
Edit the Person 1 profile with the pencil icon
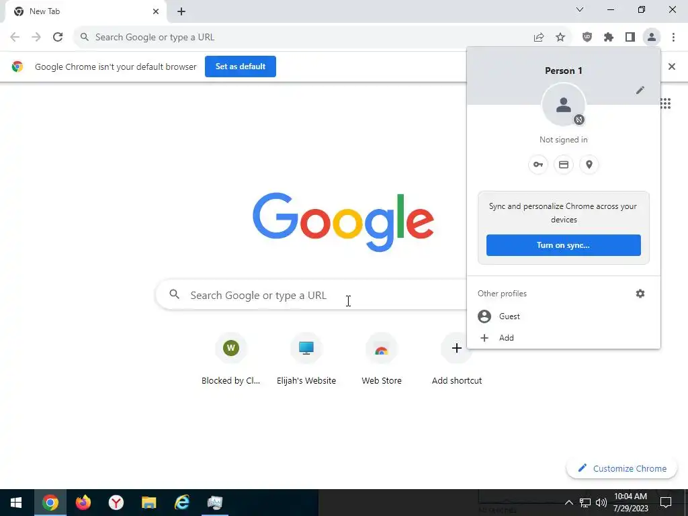(x=640, y=90)
